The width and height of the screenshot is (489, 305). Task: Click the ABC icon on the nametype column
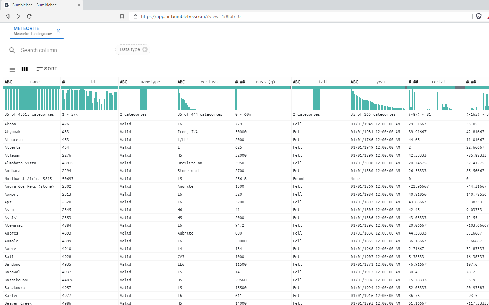pyautogui.click(x=123, y=82)
